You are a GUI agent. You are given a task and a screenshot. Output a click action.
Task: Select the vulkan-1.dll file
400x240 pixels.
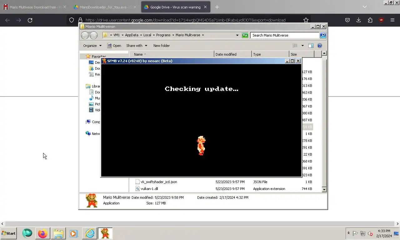point(149,189)
